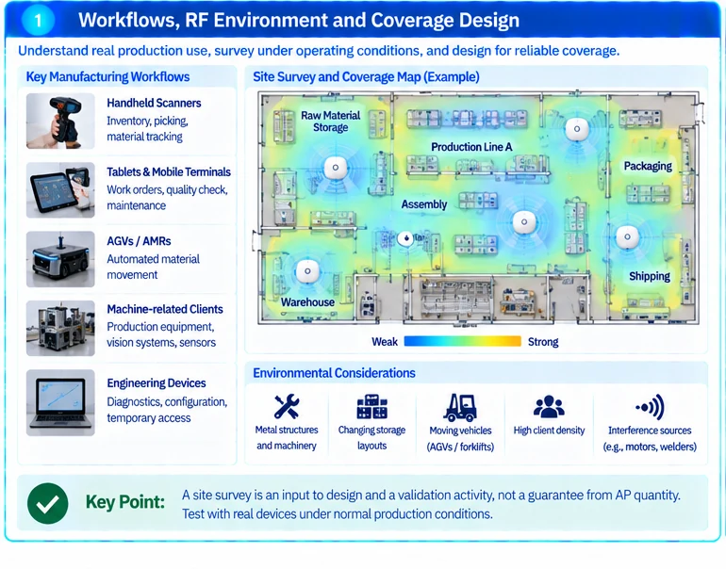Viewport: 726px width, 569px height.
Task: Open the tablets and mobile terminals photo
Action: [x=60, y=189]
